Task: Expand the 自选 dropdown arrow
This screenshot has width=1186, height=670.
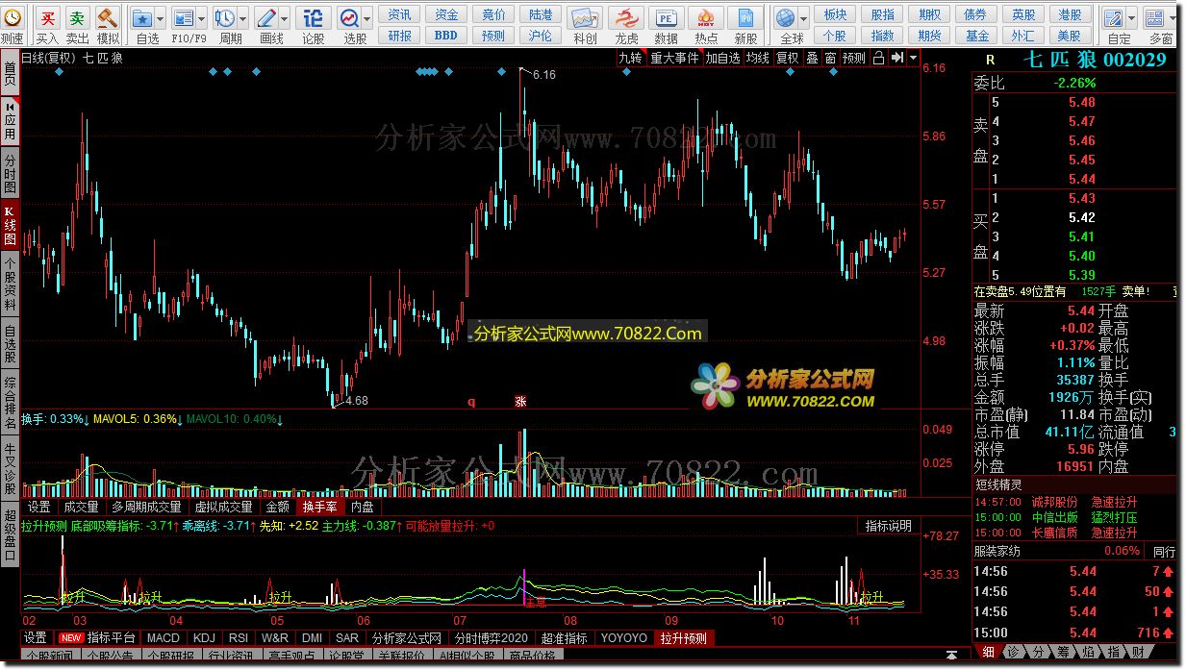Action: tap(159, 18)
